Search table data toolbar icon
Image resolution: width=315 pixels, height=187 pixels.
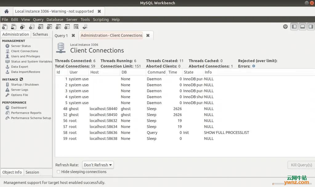click(76, 27)
